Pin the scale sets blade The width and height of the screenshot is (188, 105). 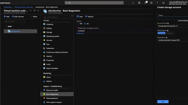click(35, 10)
